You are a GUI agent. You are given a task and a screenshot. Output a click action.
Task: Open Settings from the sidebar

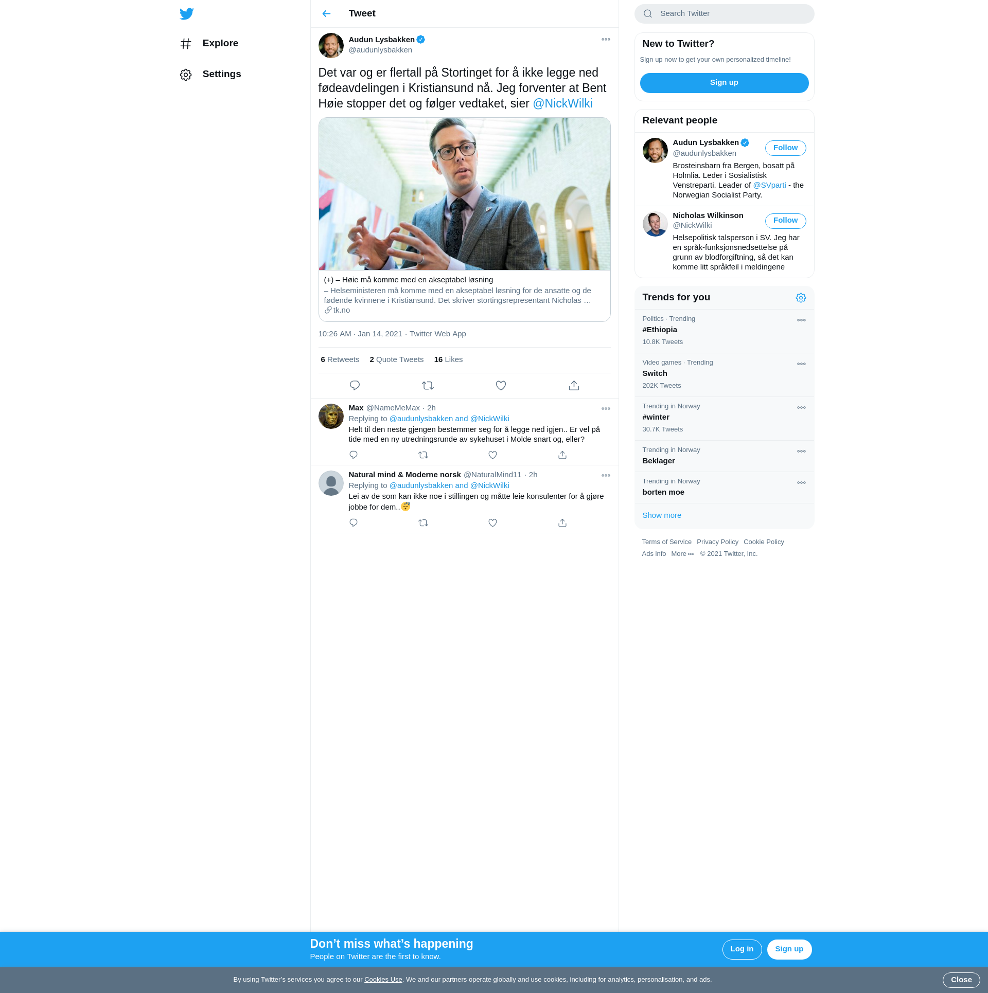(211, 75)
